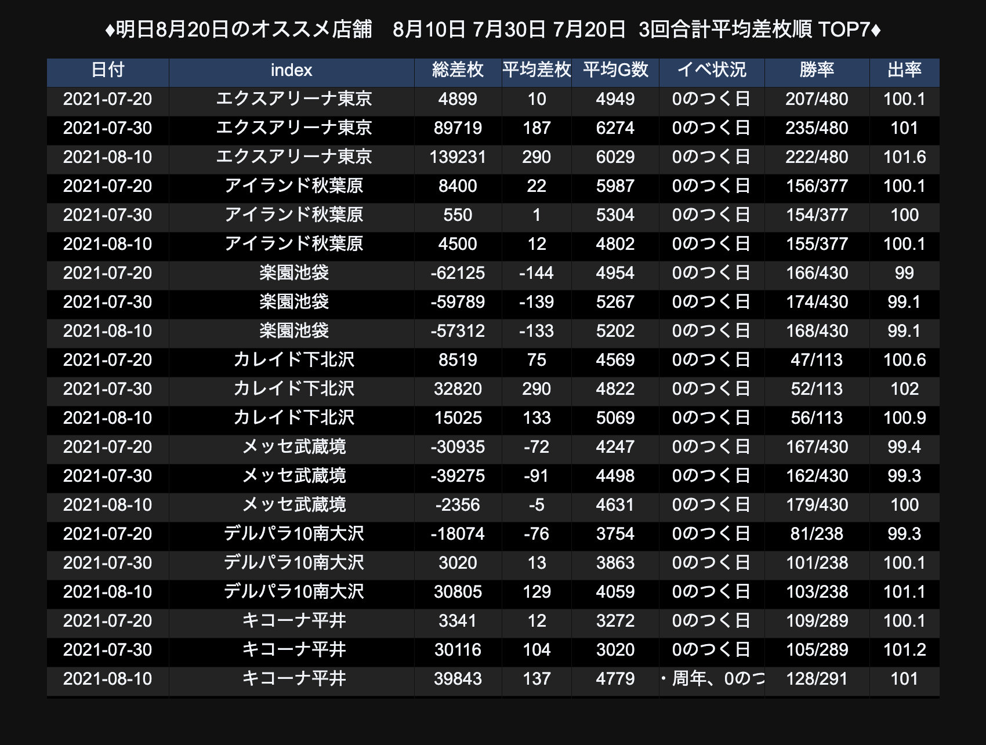Click payout rate 102
This screenshot has width=986, height=745.
904,389
